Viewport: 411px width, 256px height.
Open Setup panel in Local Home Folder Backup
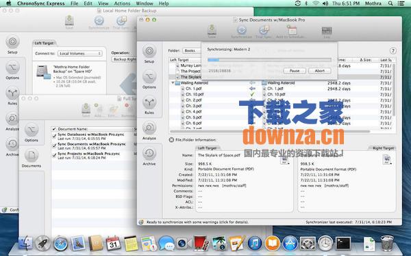(12, 44)
